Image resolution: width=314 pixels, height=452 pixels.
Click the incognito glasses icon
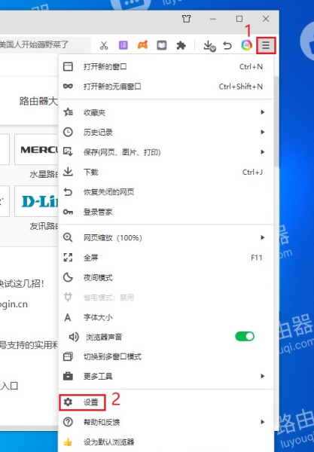point(68,86)
